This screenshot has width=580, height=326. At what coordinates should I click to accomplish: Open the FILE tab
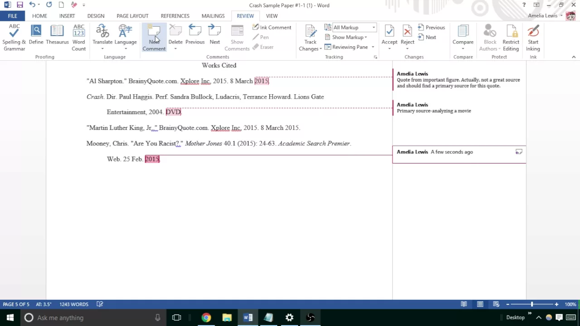click(12, 16)
